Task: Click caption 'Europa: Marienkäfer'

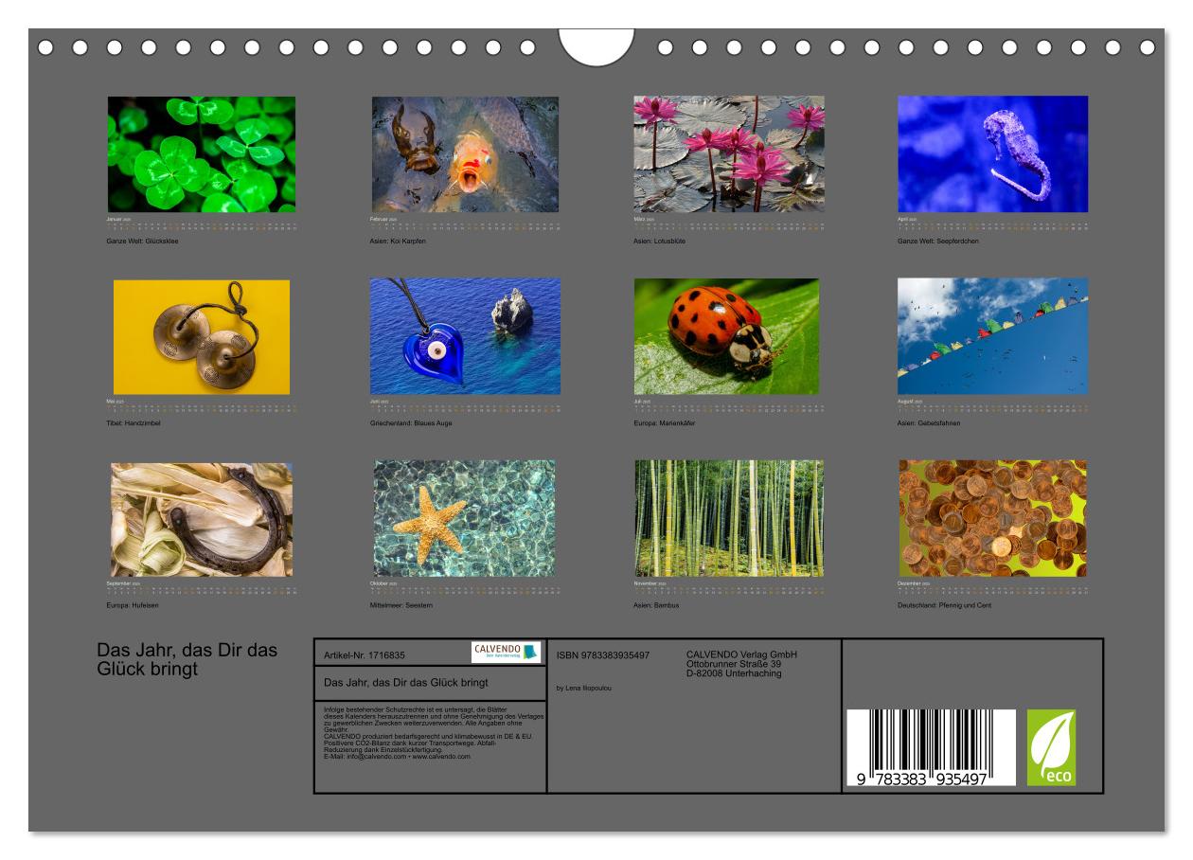Action: click(665, 423)
